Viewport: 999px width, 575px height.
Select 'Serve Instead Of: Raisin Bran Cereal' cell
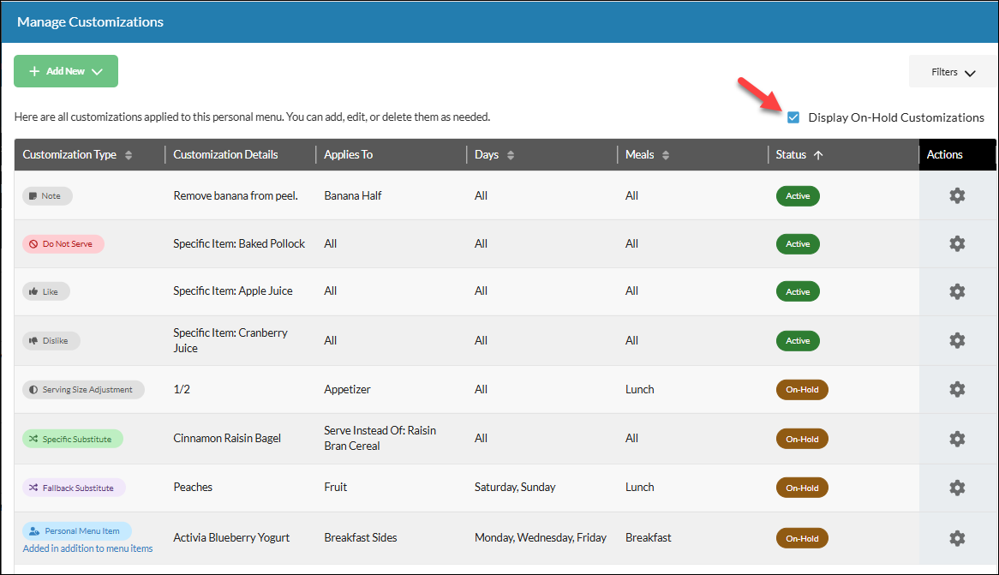[x=380, y=438]
